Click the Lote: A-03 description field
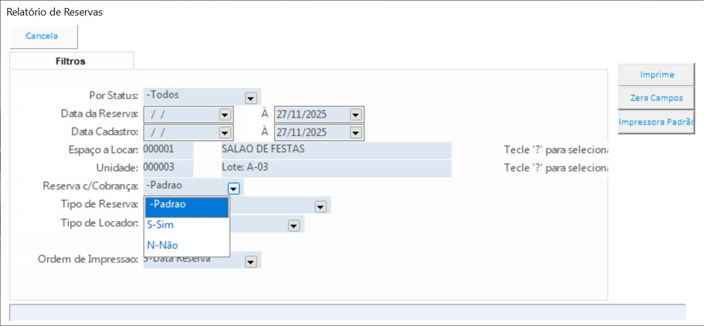Screen dimensions: 704x326 (x=336, y=168)
